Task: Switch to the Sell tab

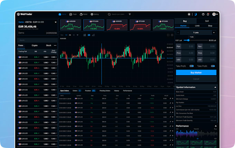Action: [207, 21]
